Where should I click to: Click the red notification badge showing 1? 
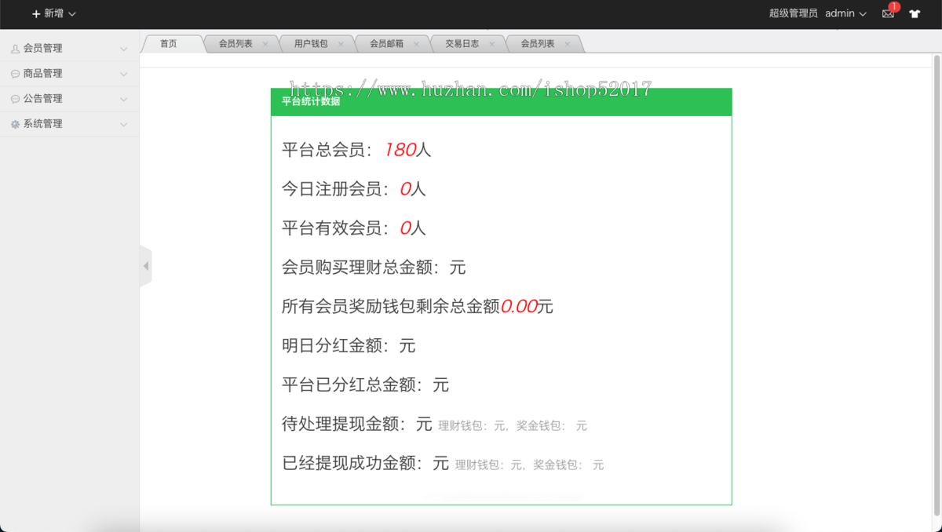pos(893,7)
